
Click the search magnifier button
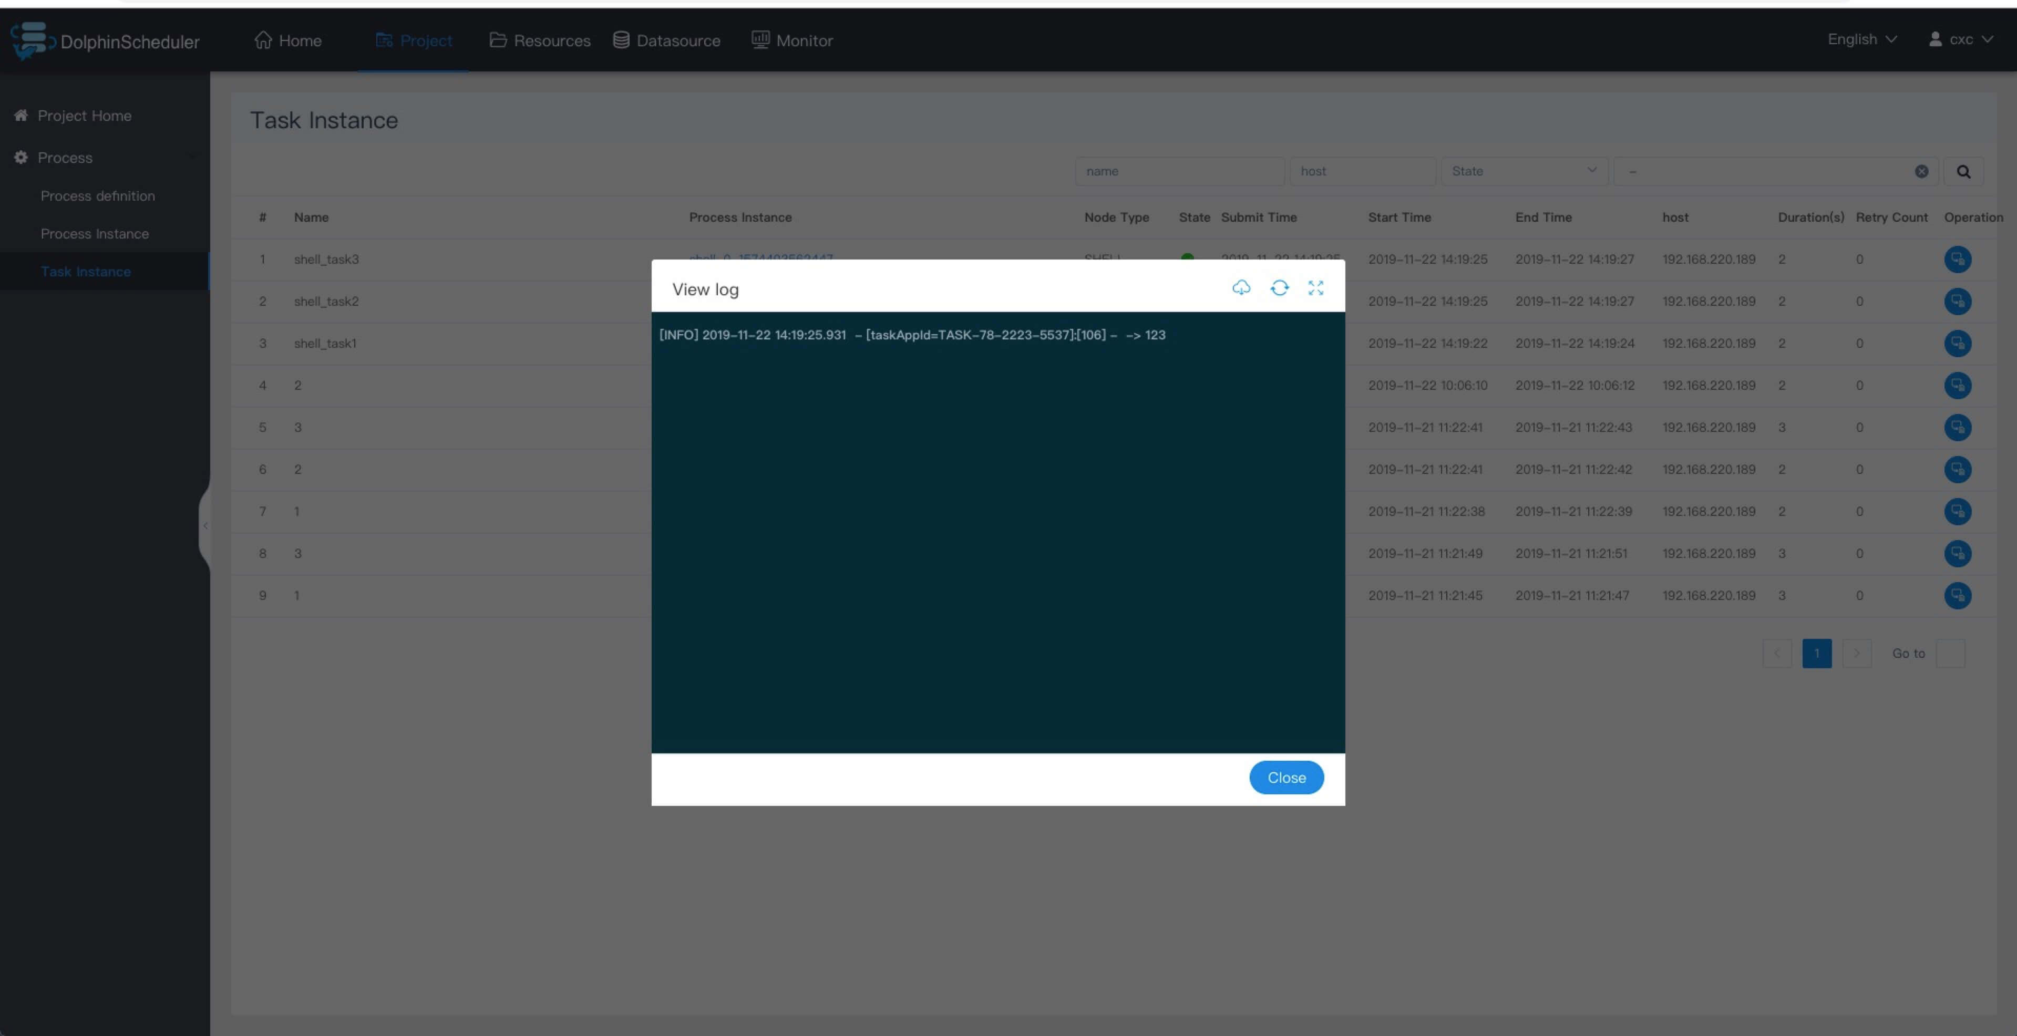pos(1963,171)
